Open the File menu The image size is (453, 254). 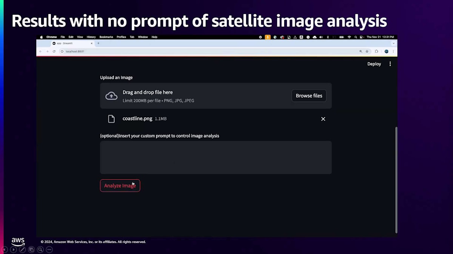tap(63, 37)
